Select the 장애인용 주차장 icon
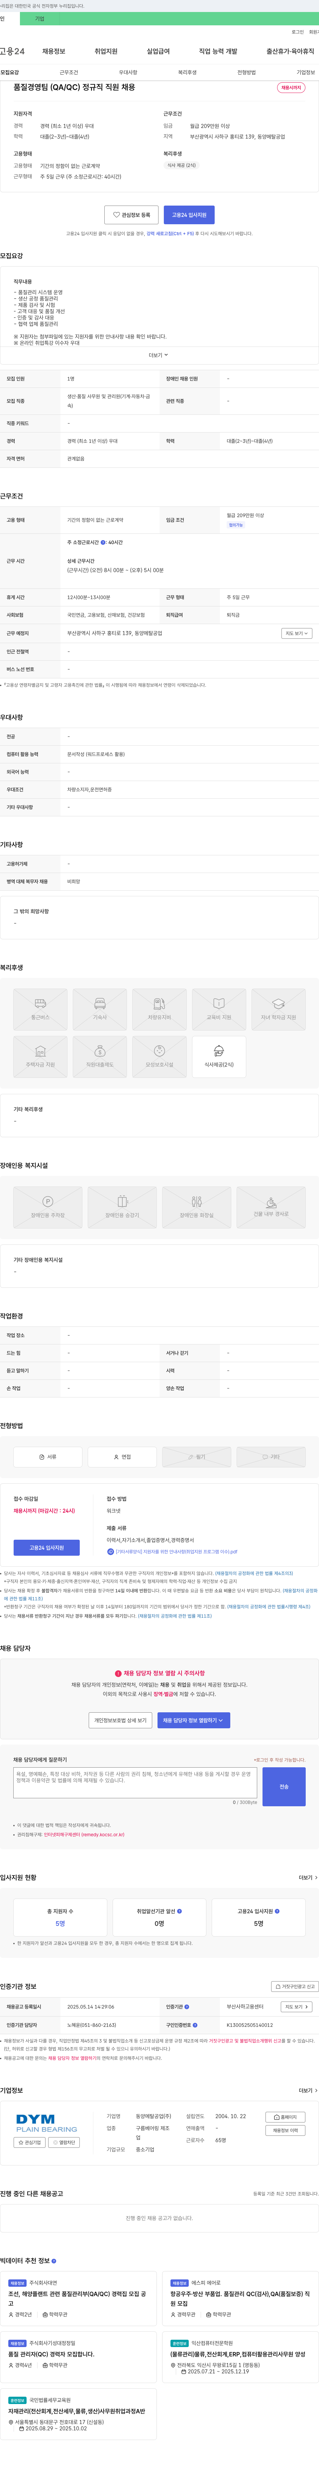 (x=48, y=1207)
